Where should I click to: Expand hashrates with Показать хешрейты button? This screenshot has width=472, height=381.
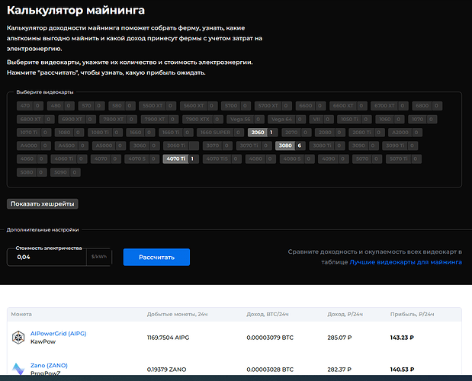(43, 203)
